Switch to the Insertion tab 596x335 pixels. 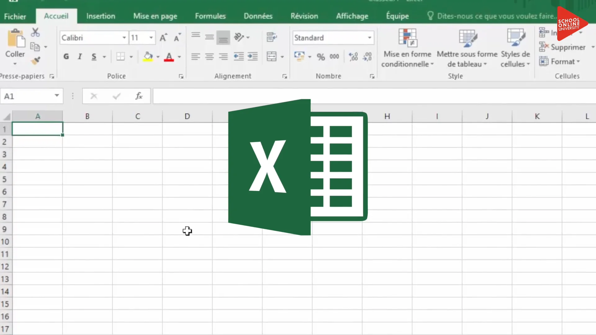point(101,16)
